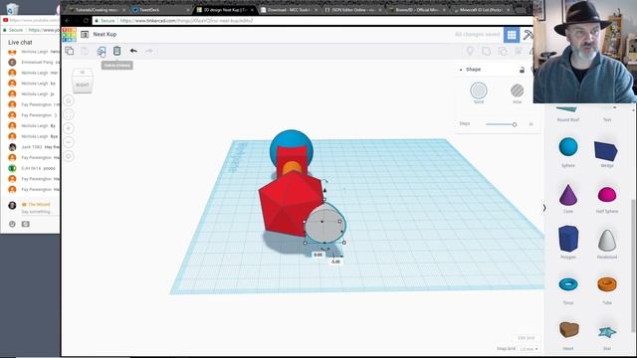
Task: Click the Paste tool icon
Action: coord(85,51)
